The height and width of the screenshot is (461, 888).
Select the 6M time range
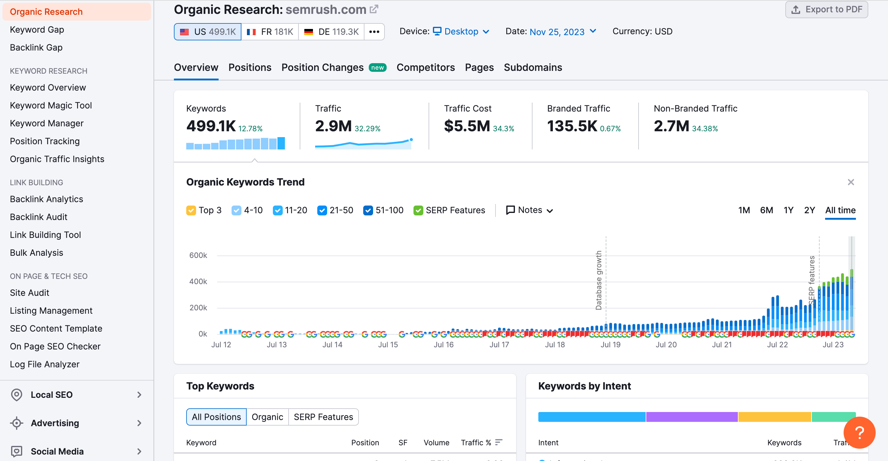(766, 210)
